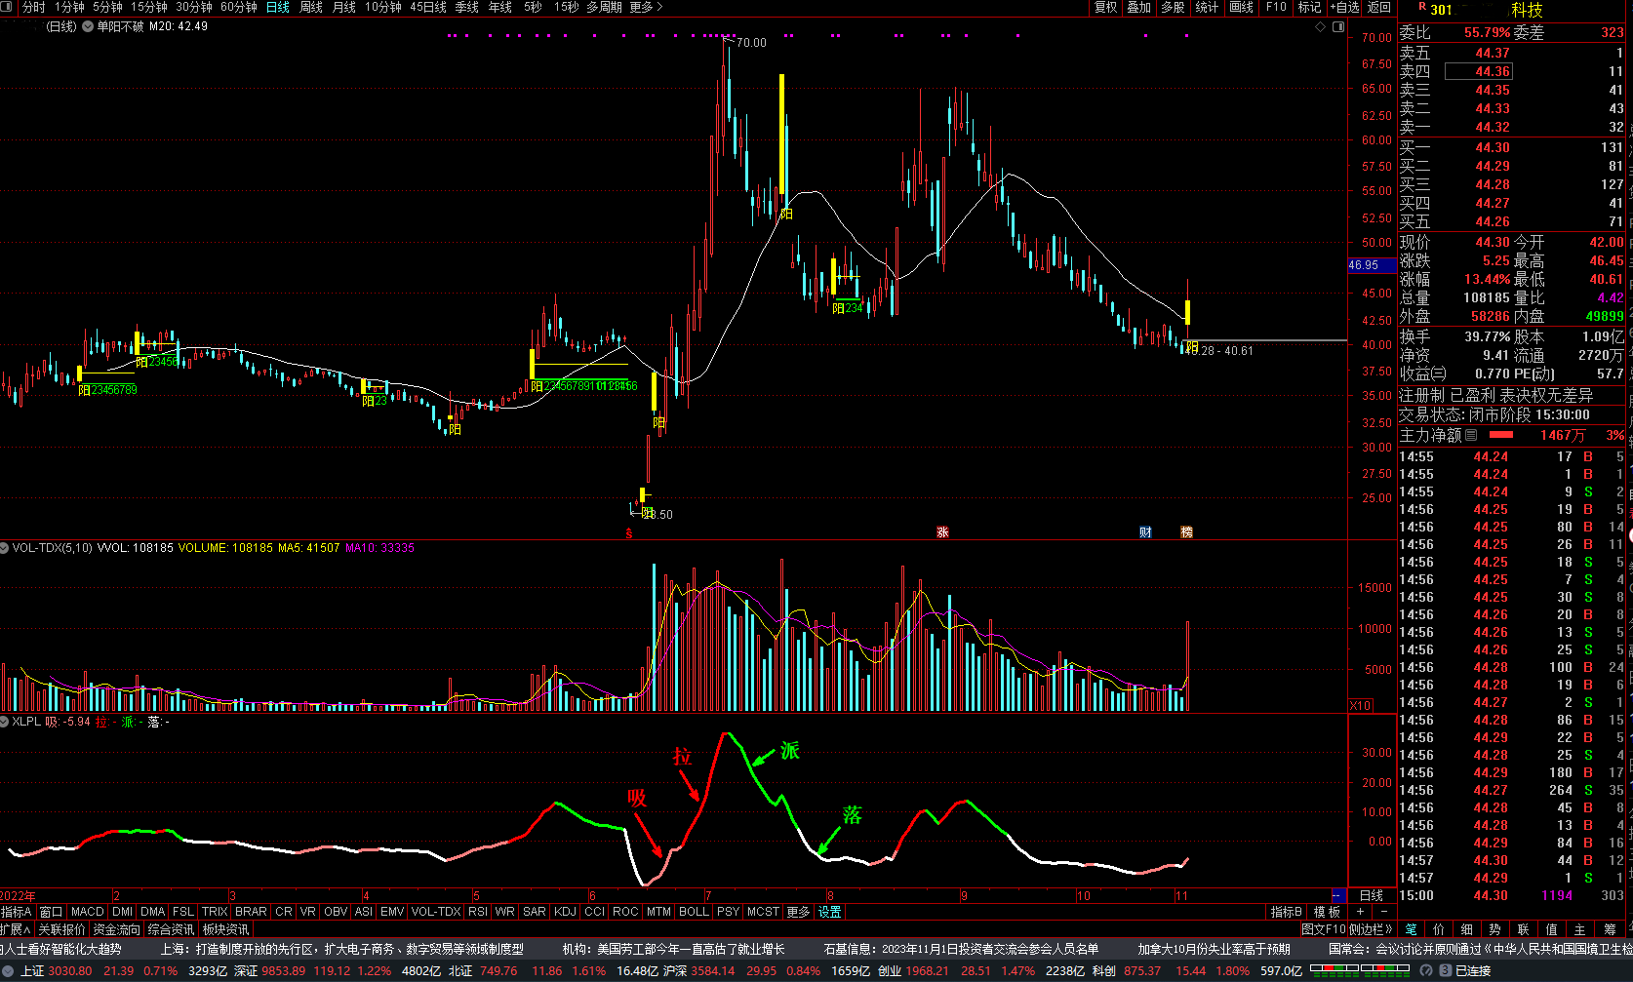1633x982 pixels.
Task: Open the 画线 drawing tools
Action: coord(1241,7)
